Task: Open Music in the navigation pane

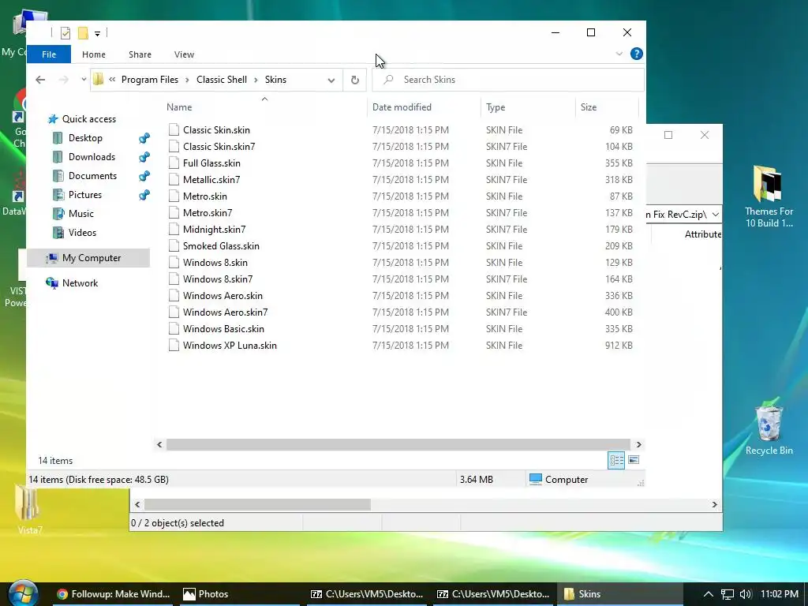Action: click(x=73, y=214)
